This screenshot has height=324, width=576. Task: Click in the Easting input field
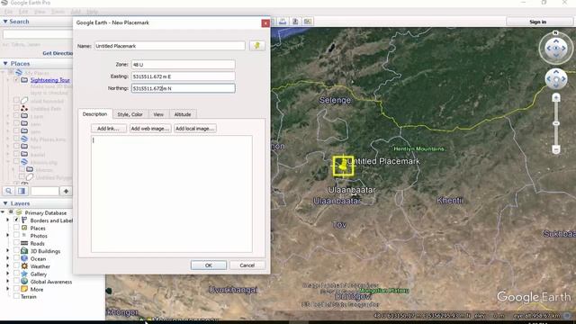coord(183,76)
